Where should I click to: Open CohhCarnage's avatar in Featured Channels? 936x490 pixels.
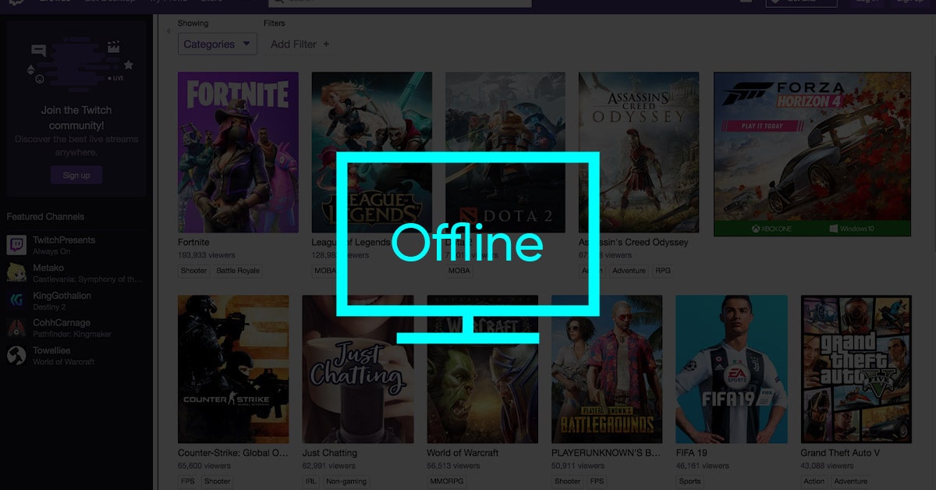tap(16, 328)
